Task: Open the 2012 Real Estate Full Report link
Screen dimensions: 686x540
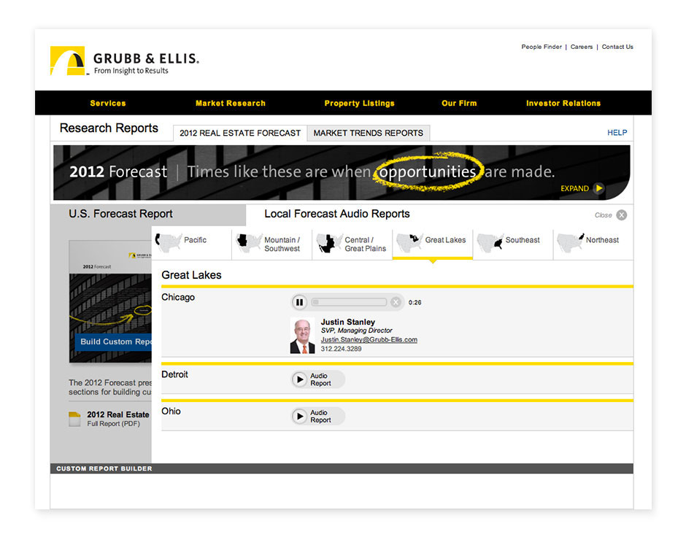Action: (117, 418)
